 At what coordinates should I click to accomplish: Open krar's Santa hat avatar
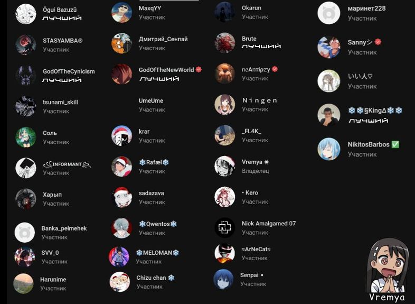pyautogui.click(x=121, y=136)
